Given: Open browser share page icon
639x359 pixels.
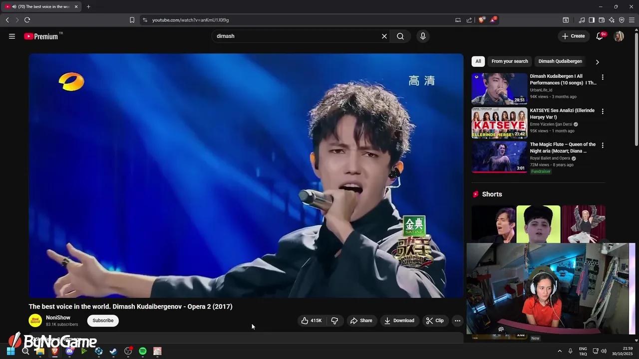Looking at the screenshot, I should [x=469, y=20].
